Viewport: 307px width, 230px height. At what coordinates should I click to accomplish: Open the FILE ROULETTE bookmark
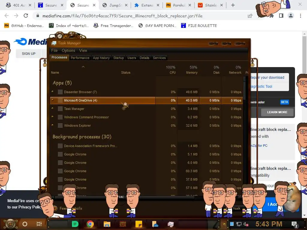click(199, 26)
